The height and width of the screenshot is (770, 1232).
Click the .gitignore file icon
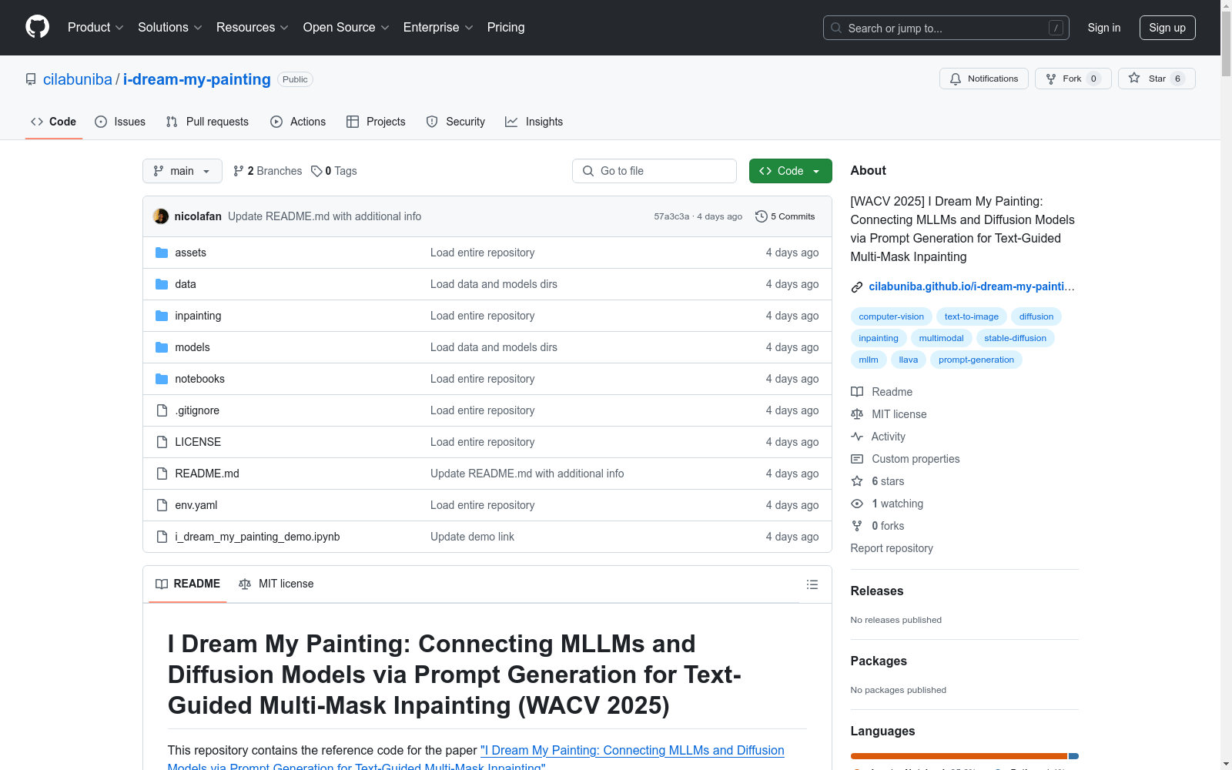coord(162,410)
